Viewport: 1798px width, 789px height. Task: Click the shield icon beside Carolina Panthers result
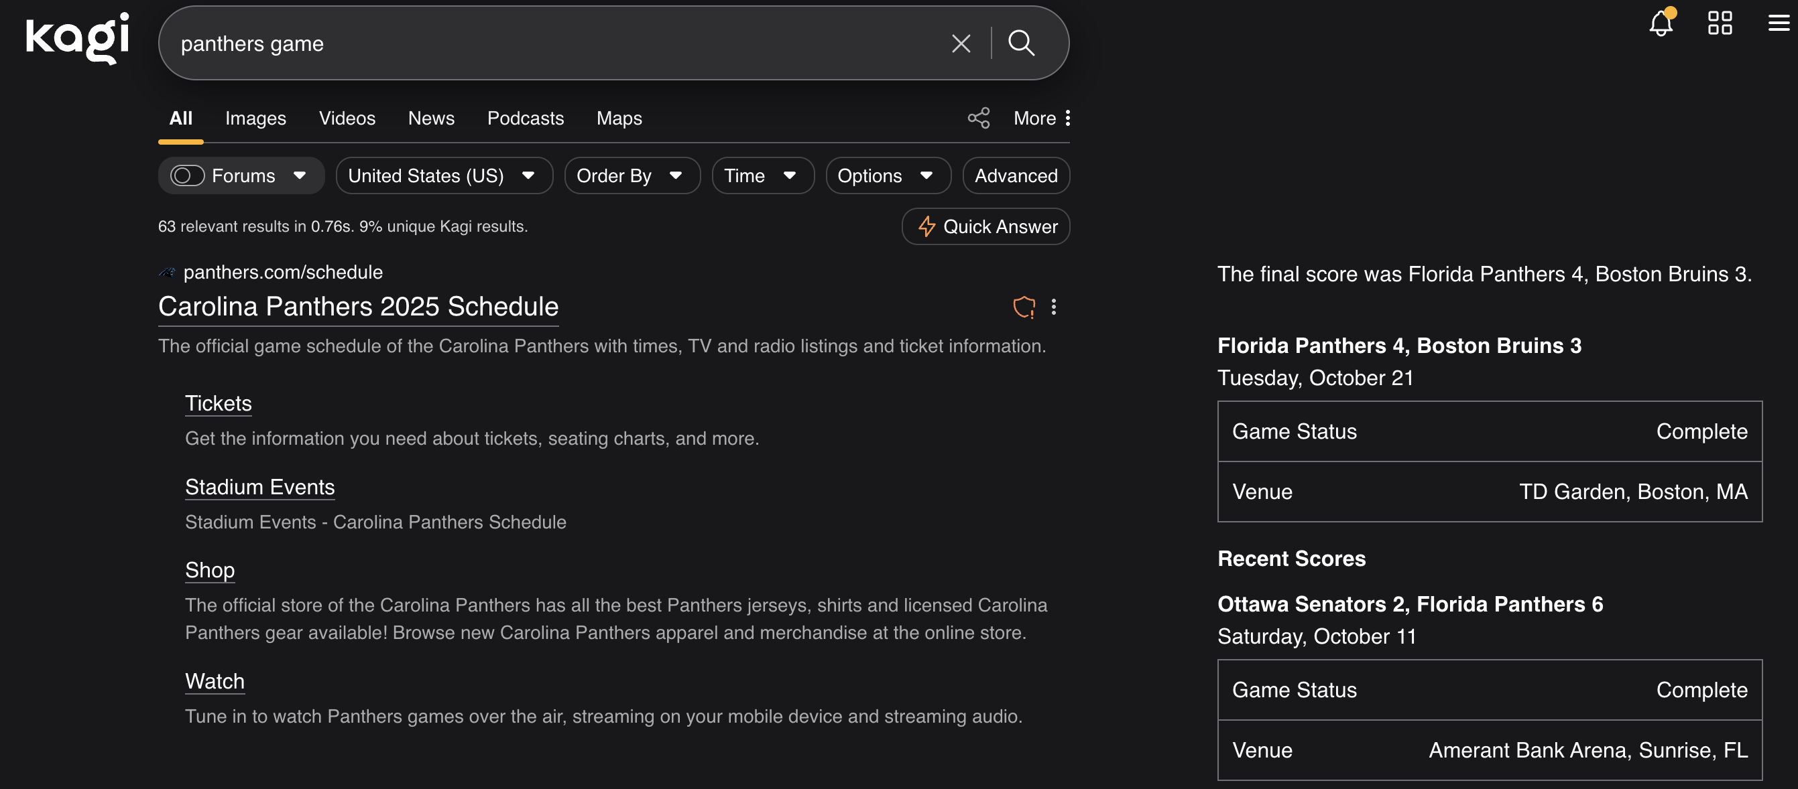(x=1023, y=307)
